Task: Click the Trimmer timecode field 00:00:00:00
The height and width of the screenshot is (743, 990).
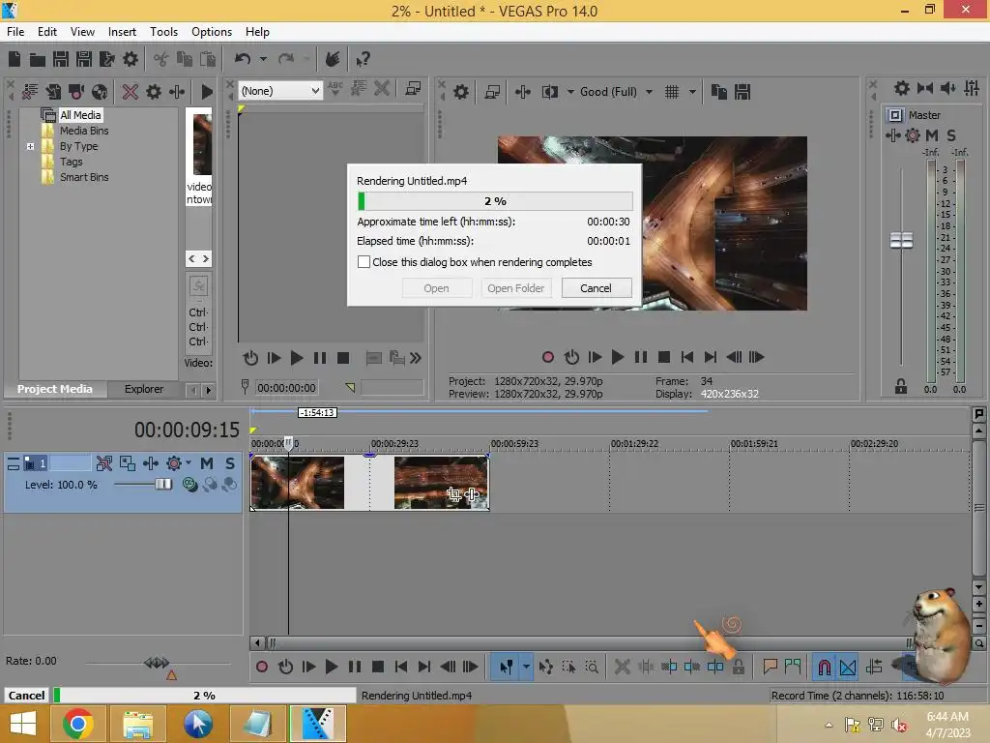Action: 286,387
